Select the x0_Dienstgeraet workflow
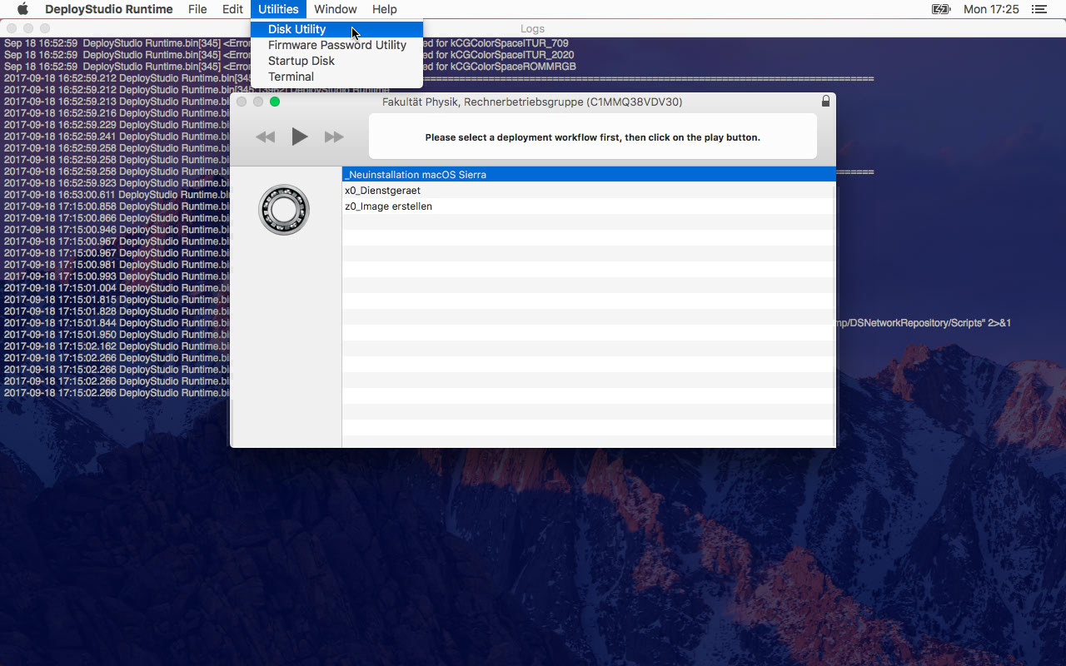 tap(589, 191)
